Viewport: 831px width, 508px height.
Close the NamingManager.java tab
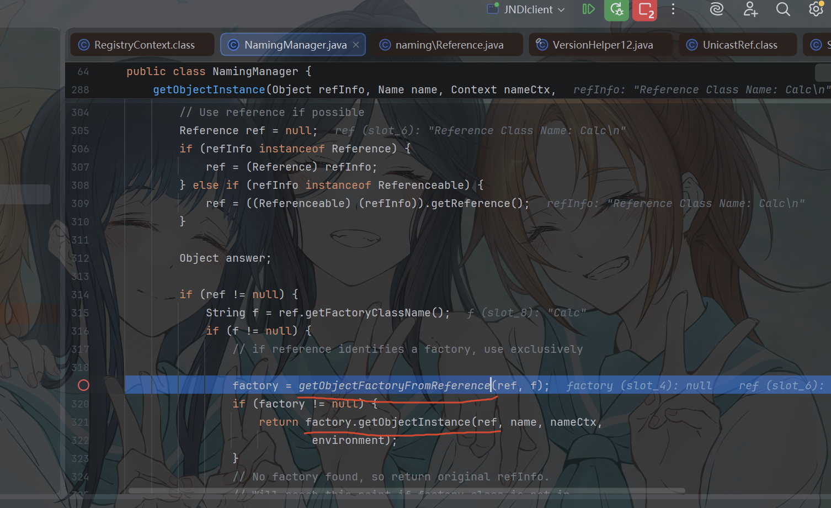tap(356, 45)
